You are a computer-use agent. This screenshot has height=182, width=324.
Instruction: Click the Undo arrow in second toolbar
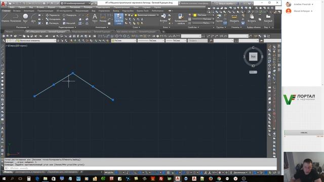click(41, 36)
